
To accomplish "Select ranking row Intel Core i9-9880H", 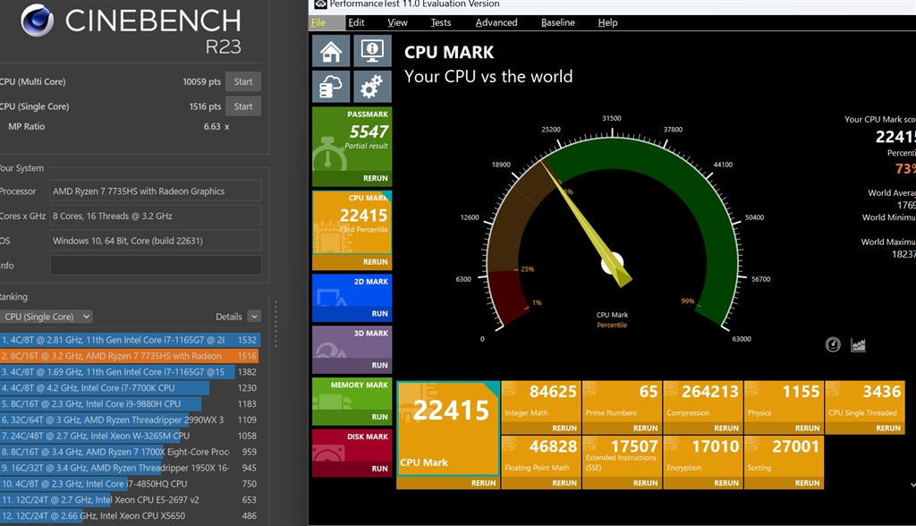I will 130,403.
